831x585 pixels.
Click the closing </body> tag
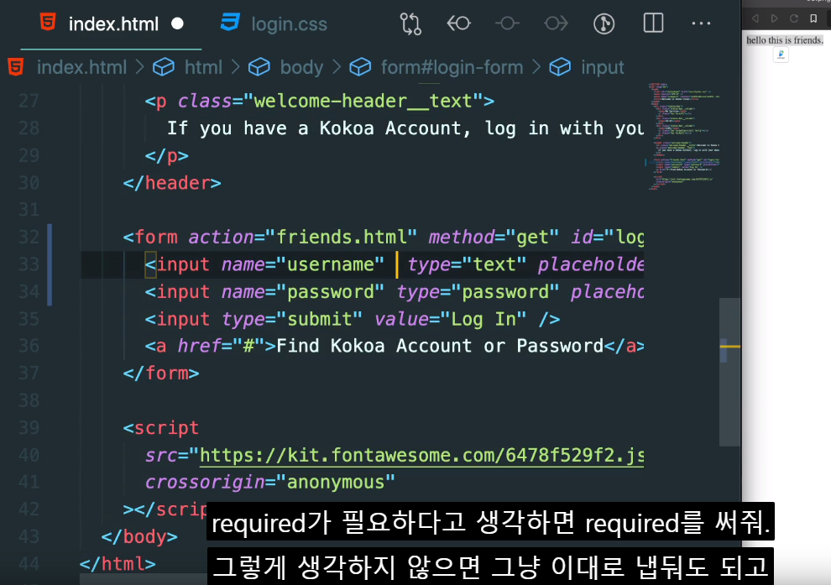click(139, 537)
